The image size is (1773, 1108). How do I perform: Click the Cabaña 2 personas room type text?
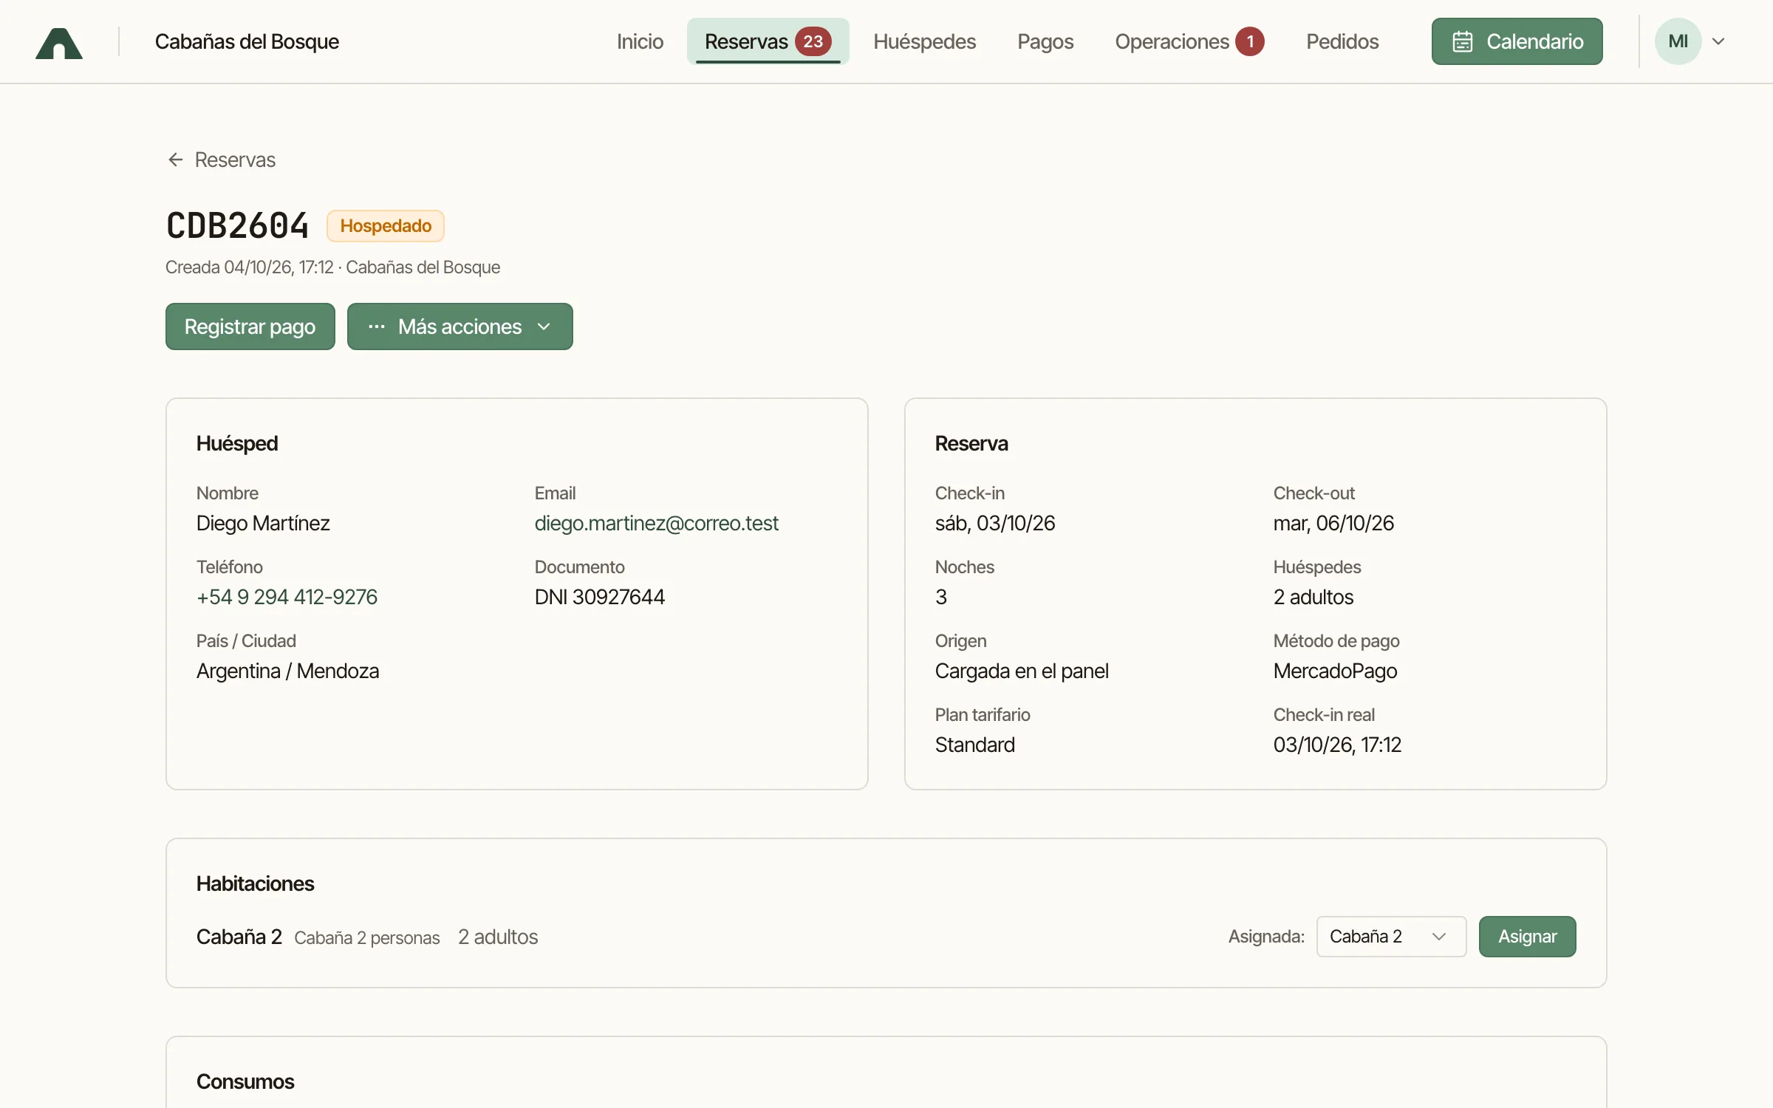point(366,937)
